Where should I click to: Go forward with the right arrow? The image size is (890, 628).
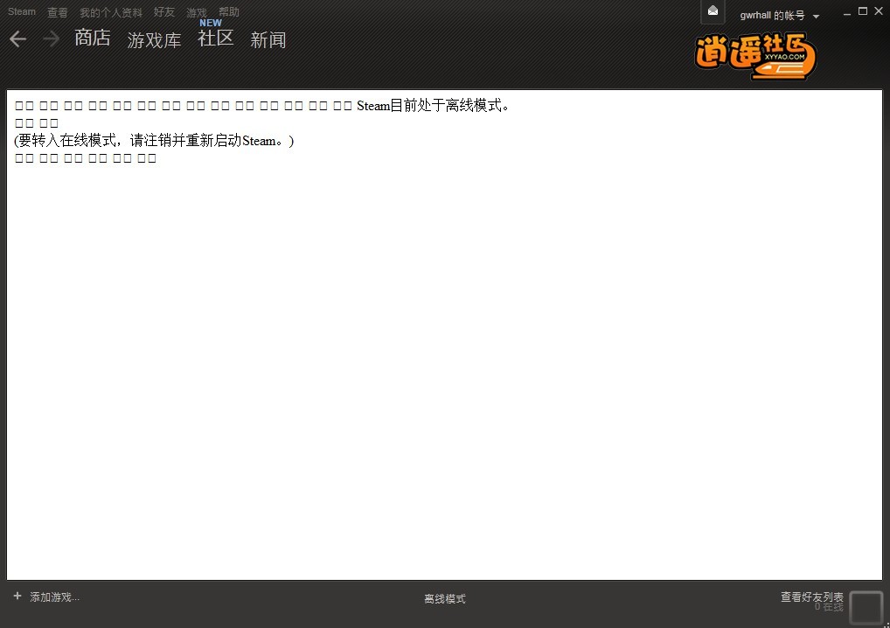(51, 38)
